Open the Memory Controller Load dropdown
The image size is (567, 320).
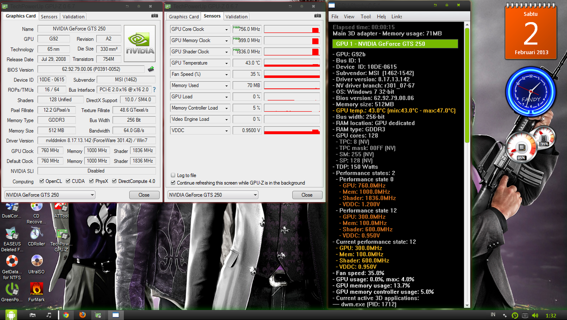(227, 108)
